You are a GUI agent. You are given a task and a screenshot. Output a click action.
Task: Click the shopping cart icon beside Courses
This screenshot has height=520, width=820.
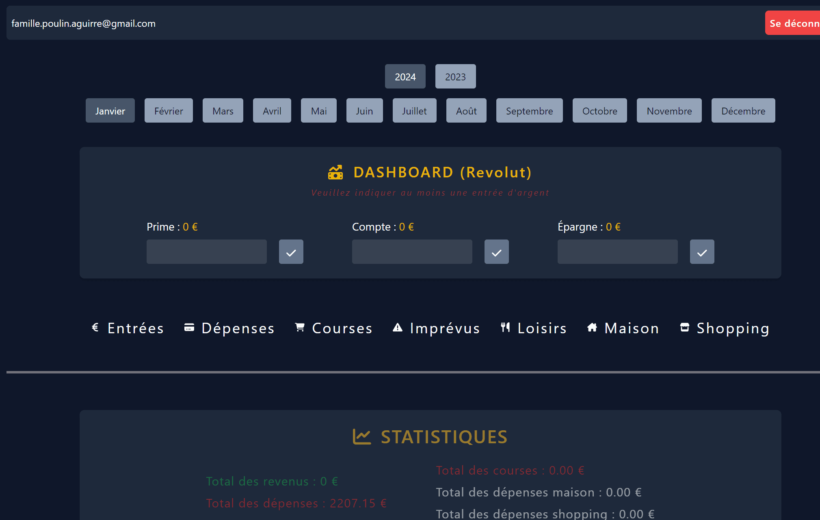coord(300,327)
